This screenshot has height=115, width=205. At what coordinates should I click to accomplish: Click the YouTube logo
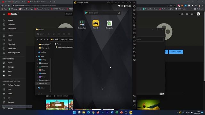(x=12, y=14)
